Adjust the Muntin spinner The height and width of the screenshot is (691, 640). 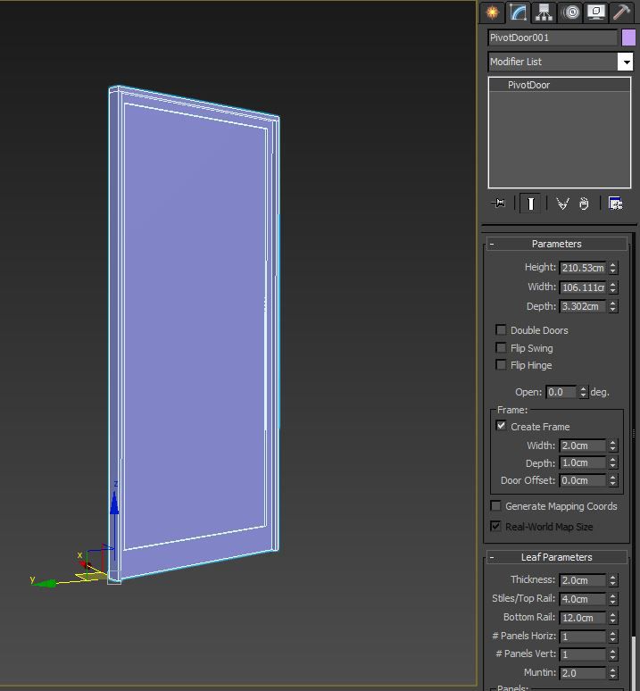612,673
